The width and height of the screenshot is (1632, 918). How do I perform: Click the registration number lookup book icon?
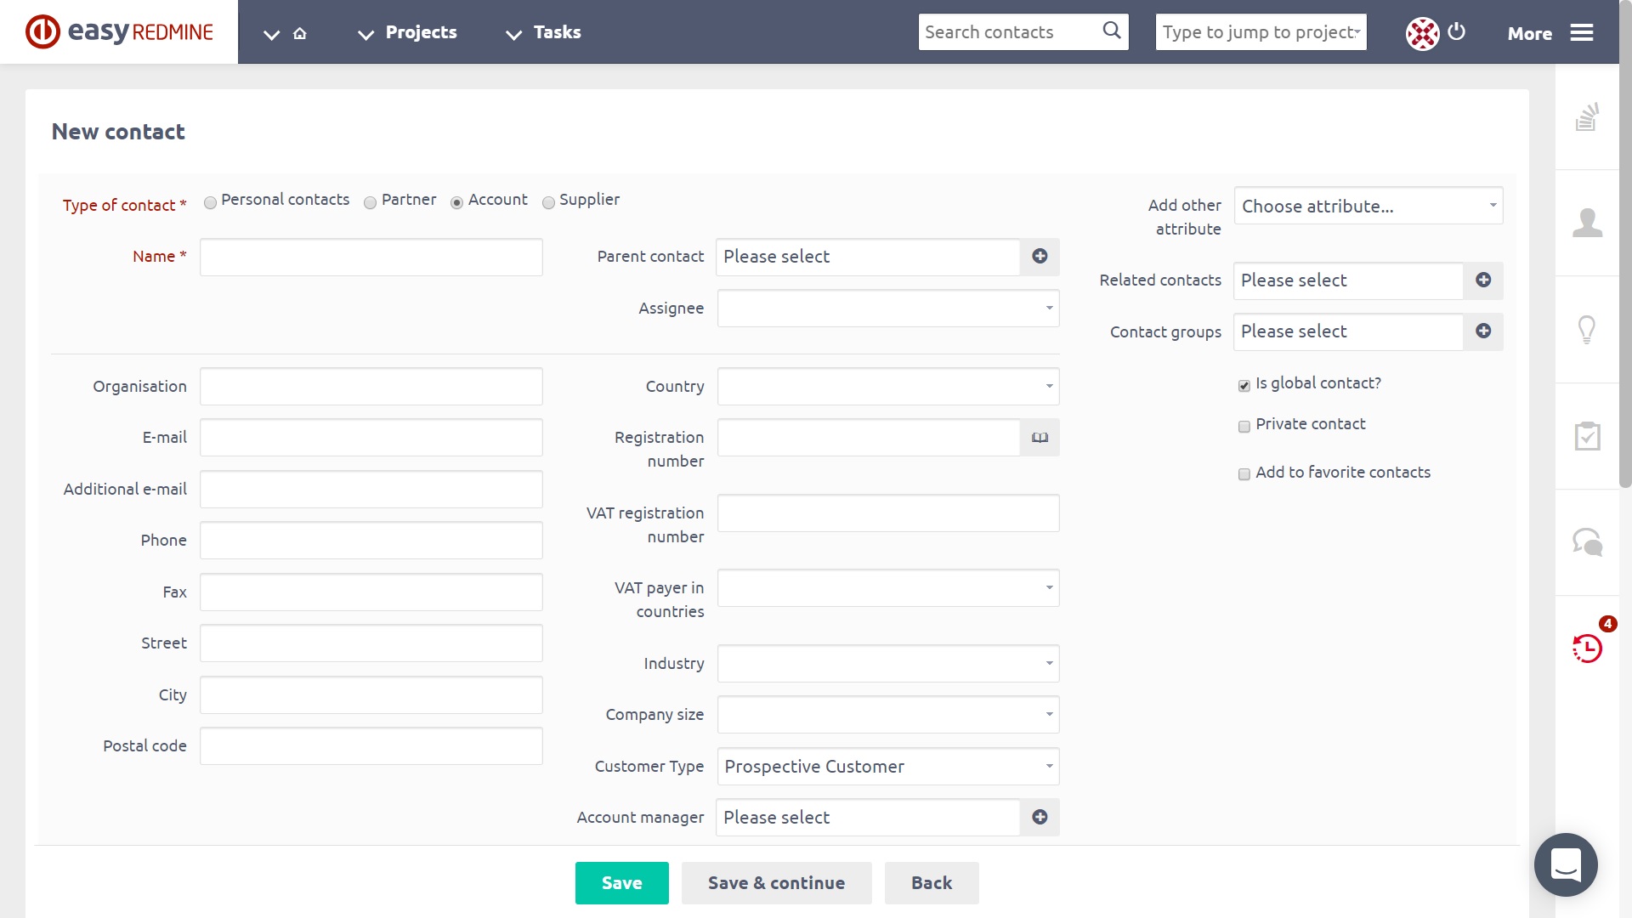(x=1040, y=438)
